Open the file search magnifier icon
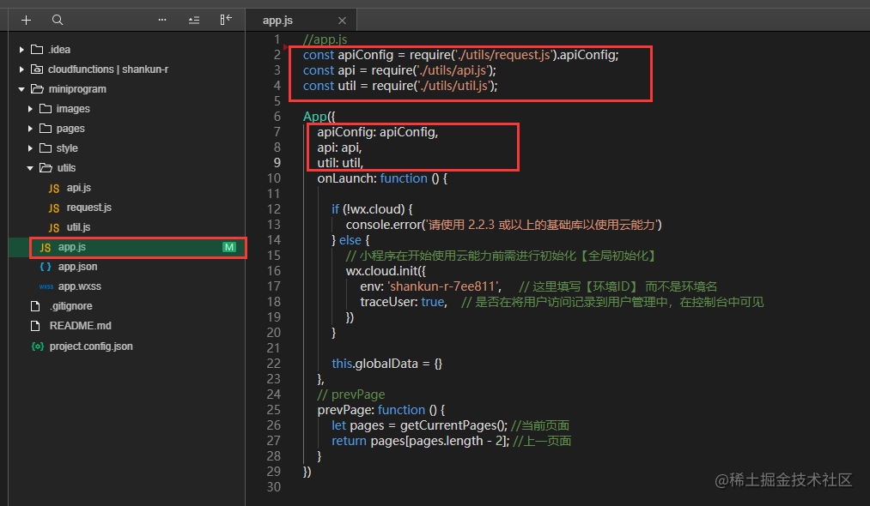This screenshot has height=506, width=870. pos(58,20)
